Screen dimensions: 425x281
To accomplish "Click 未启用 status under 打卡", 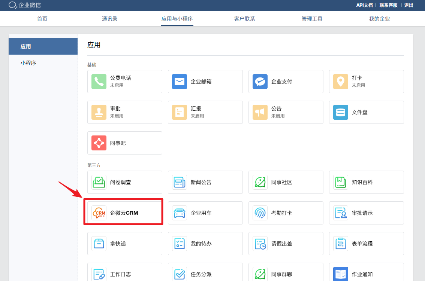I will tap(359, 85).
